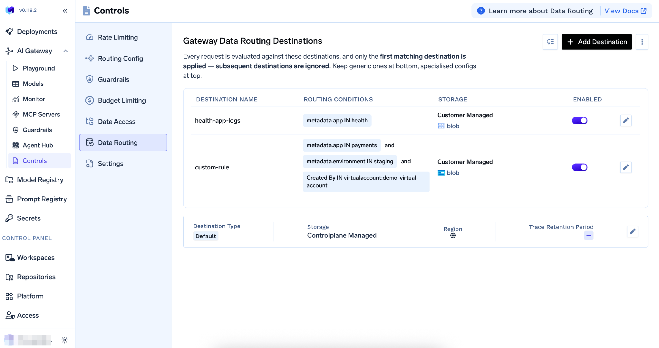
Task: Click the Agent Hub robot icon
Action: pyautogui.click(x=15, y=145)
